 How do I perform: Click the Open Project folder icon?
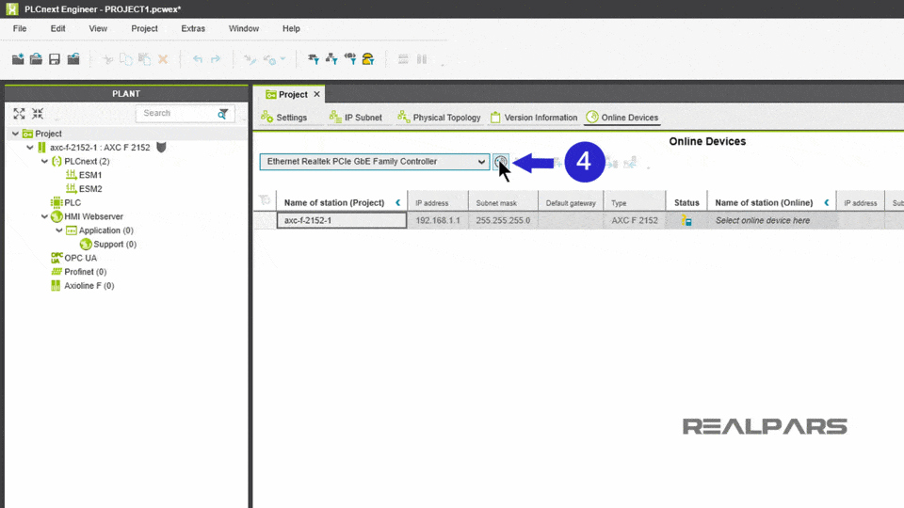coord(36,58)
